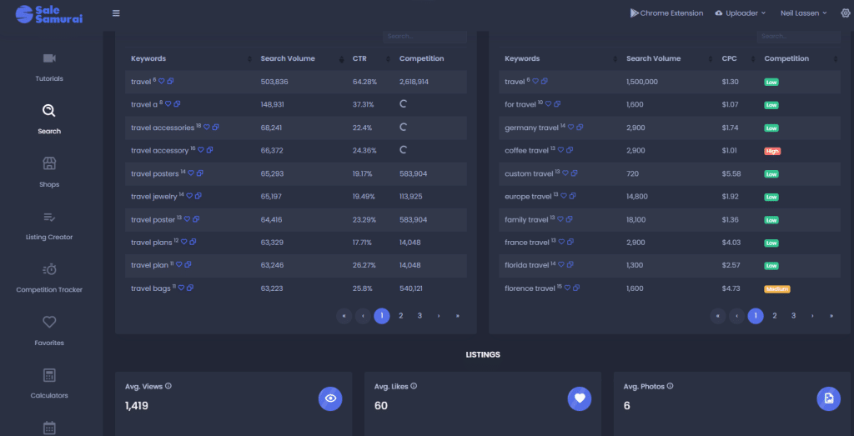Click the Avg. Photos file icon
The height and width of the screenshot is (436, 854).
pyautogui.click(x=828, y=398)
